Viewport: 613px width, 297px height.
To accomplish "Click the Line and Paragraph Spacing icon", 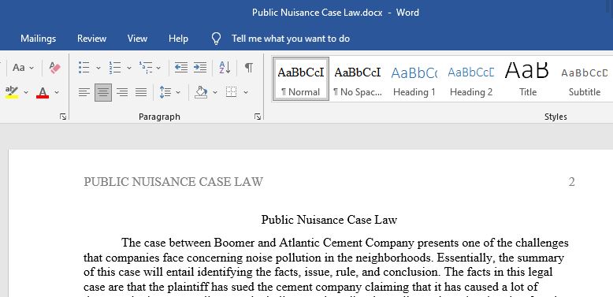I will click(165, 92).
